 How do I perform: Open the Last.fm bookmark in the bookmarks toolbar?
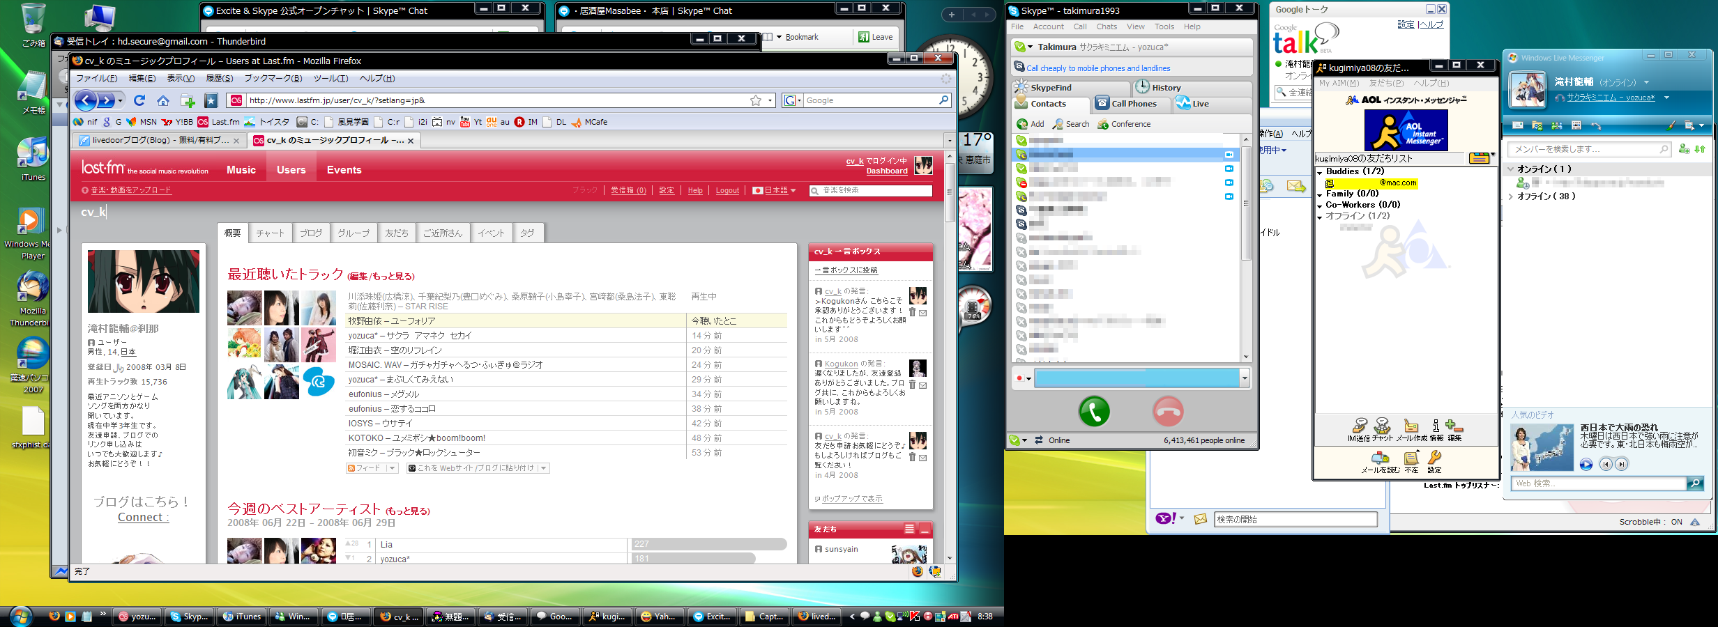218,122
